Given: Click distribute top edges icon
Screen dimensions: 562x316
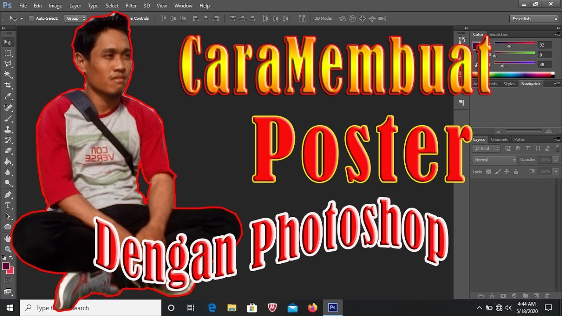Looking at the screenshot, I should coord(233,18).
